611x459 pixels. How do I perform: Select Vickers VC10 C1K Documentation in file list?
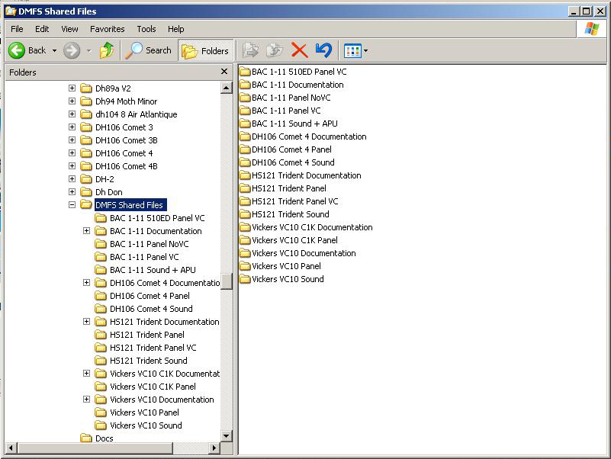pos(312,227)
